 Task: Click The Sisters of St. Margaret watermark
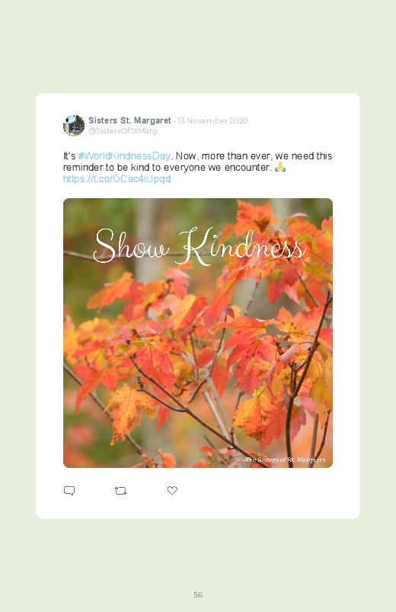[286, 460]
